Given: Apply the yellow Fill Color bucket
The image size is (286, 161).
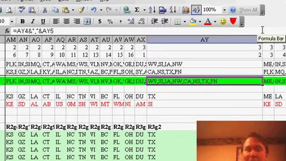Looking at the screenshot, I should (x=193, y=21).
